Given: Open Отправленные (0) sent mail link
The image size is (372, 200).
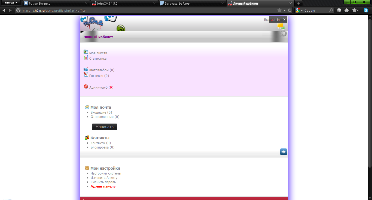Looking at the screenshot, I should coord(105,117).
